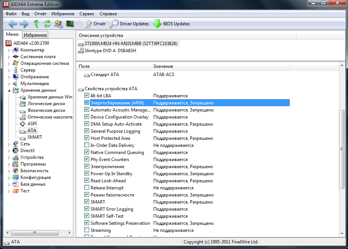The width and height of the screenshot is (348, 249).
Task: Click the tree horizontal scrollbar right arrow
Action: click(69, 233)
